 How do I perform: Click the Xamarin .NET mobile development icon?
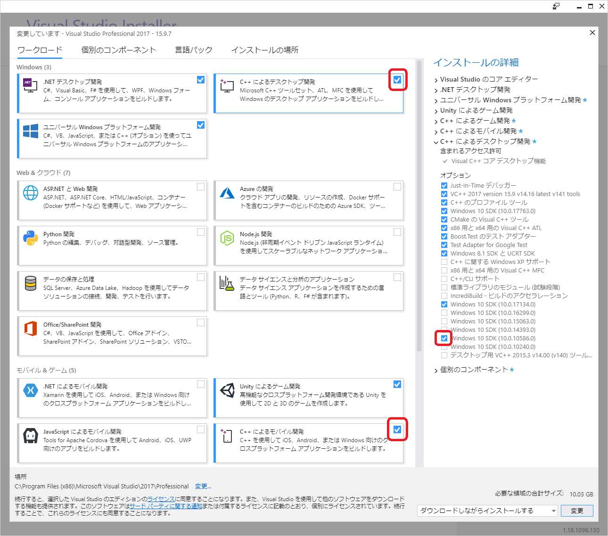[31, 390]
